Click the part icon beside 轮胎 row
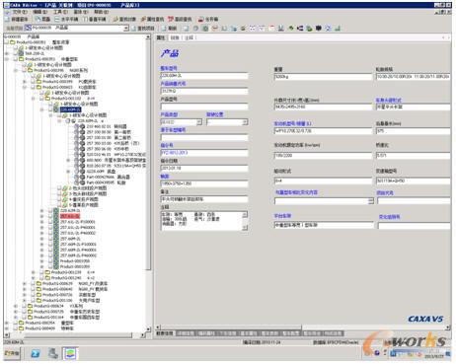The image size is (456, 364). click(82, 182)
